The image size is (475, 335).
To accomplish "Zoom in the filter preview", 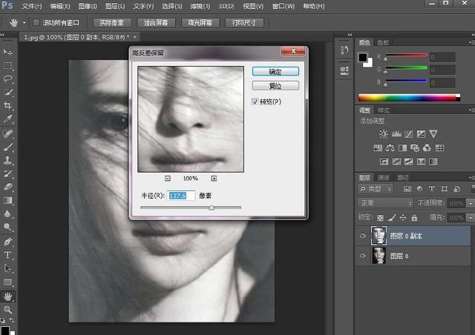I will [214, 179].
